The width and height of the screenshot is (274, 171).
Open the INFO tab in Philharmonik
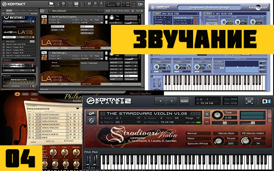pyautogui.click(x=25, y=94)
